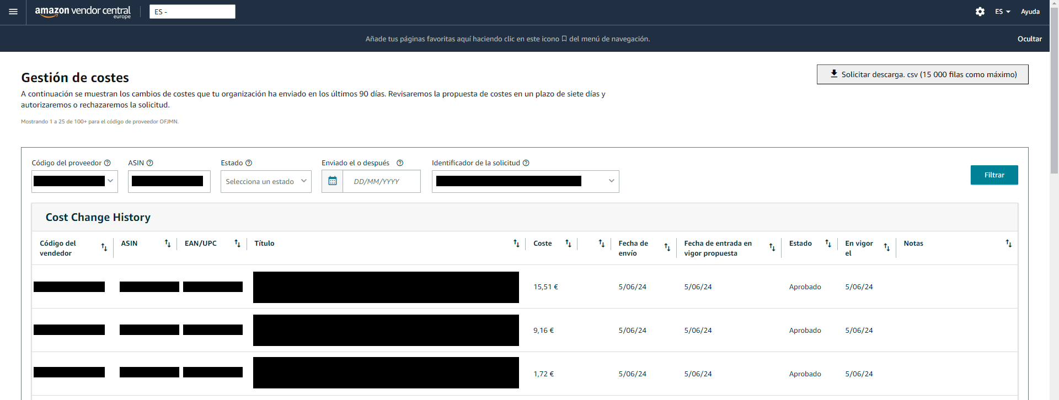Click the help icon next to ASIN filter
The image size is (1059, 400).
point(150,163)
